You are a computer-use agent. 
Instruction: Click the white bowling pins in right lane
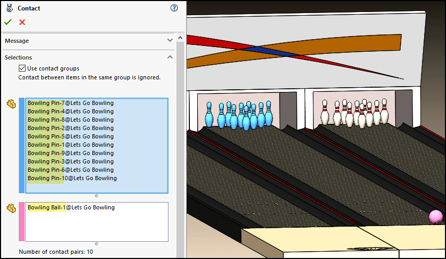click(x=355, y=113)
